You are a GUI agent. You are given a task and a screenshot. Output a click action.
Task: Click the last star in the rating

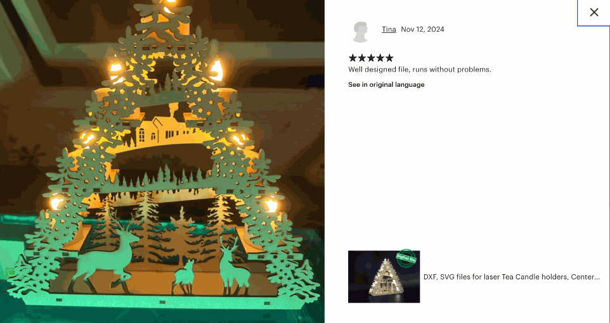click(389, 58)
